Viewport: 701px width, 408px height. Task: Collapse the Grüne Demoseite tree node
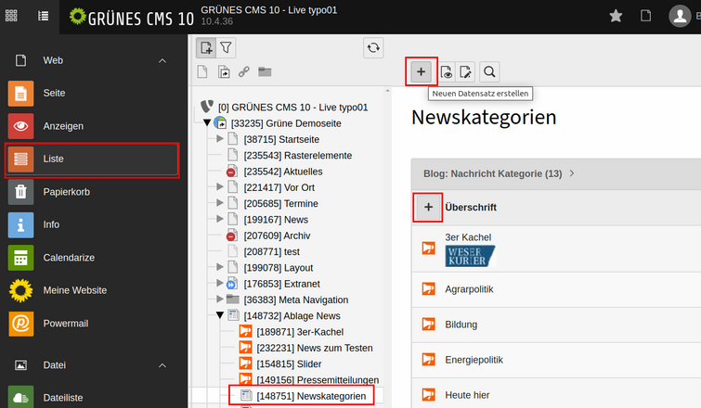(207, 122)
